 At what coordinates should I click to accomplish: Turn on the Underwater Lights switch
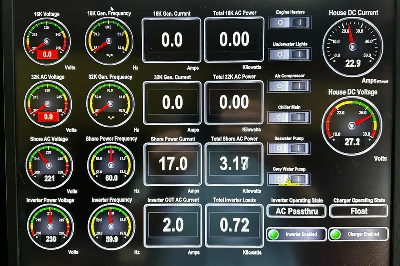tap(290, 54)
